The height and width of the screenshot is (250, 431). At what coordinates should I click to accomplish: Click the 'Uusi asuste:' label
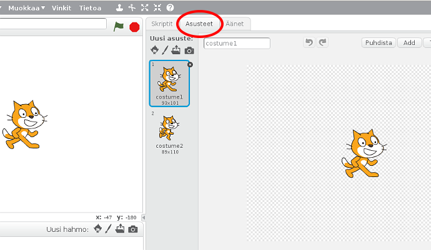171,39
